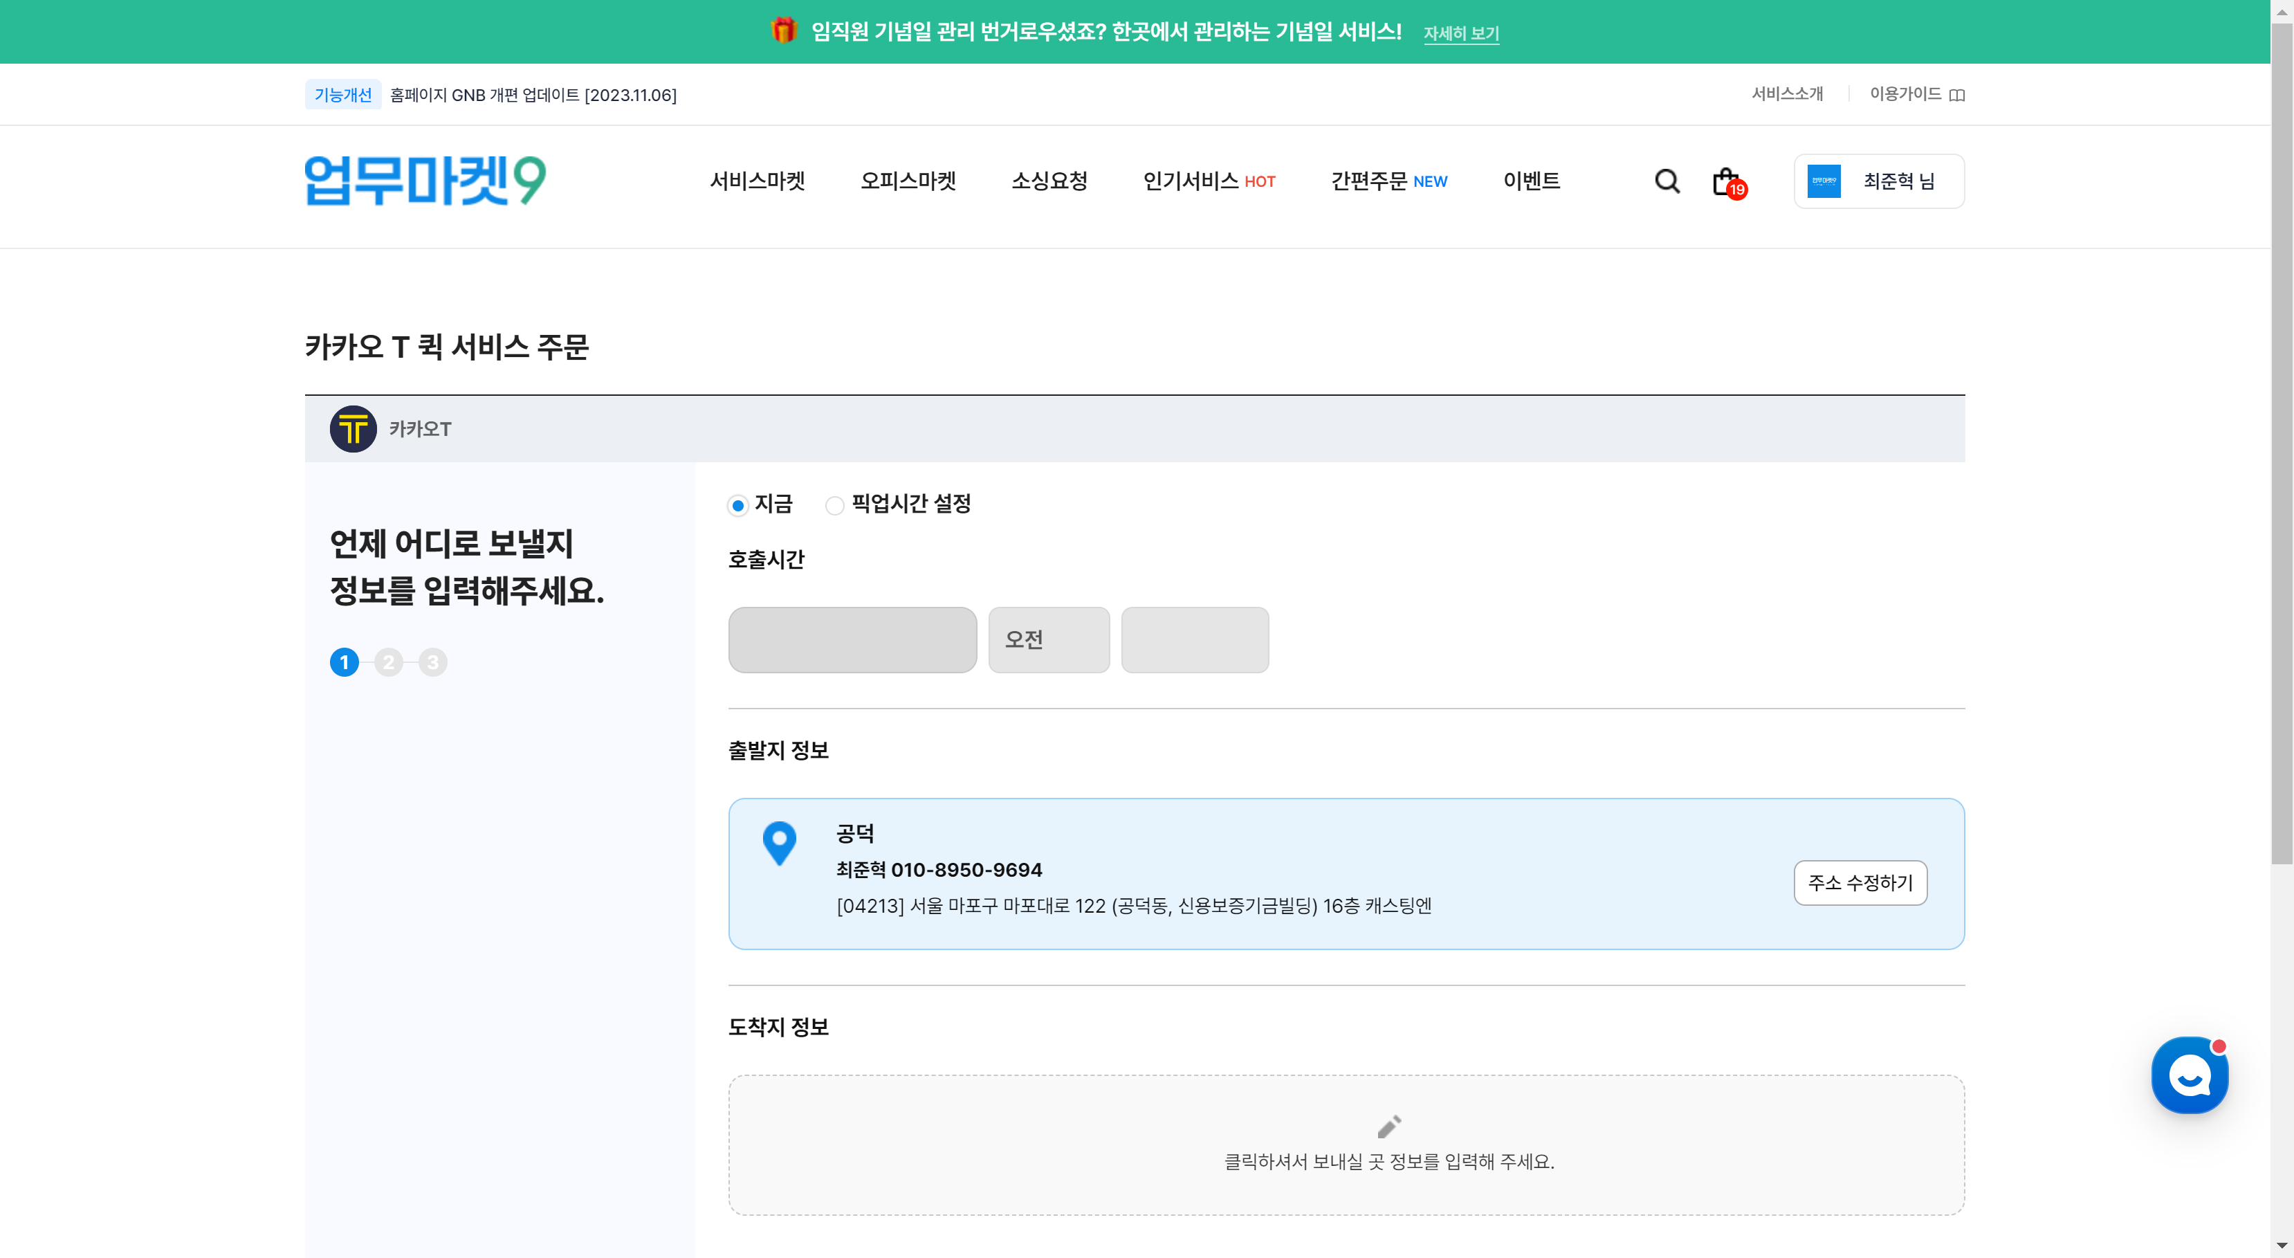Screen dimensions: 2294x1258
Task: Click the address text 서울 마포구 마포대로 122
Action: point(1007,906)
